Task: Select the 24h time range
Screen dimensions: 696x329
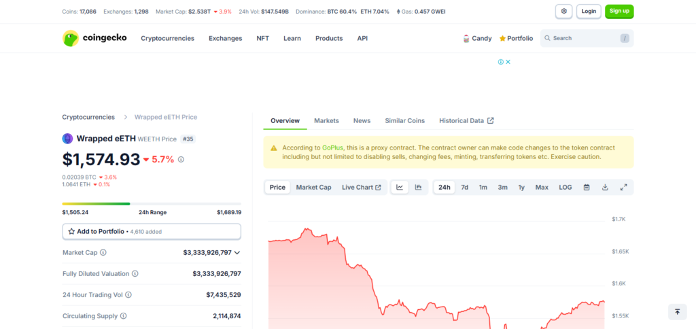Action: (445, 188)
